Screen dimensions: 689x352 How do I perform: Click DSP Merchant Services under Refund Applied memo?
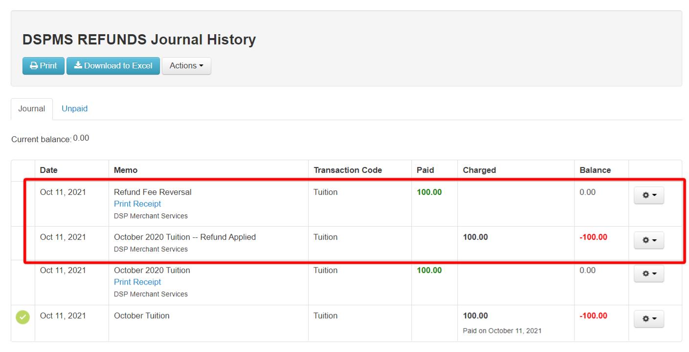pos(151,249)
